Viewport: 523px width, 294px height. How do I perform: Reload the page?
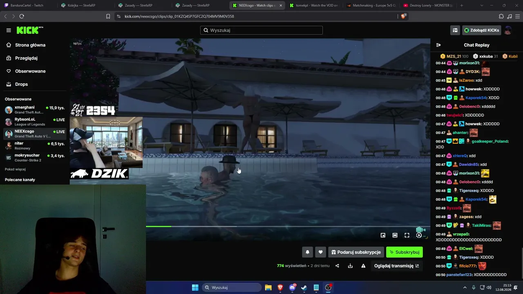(x=22, y=16)
